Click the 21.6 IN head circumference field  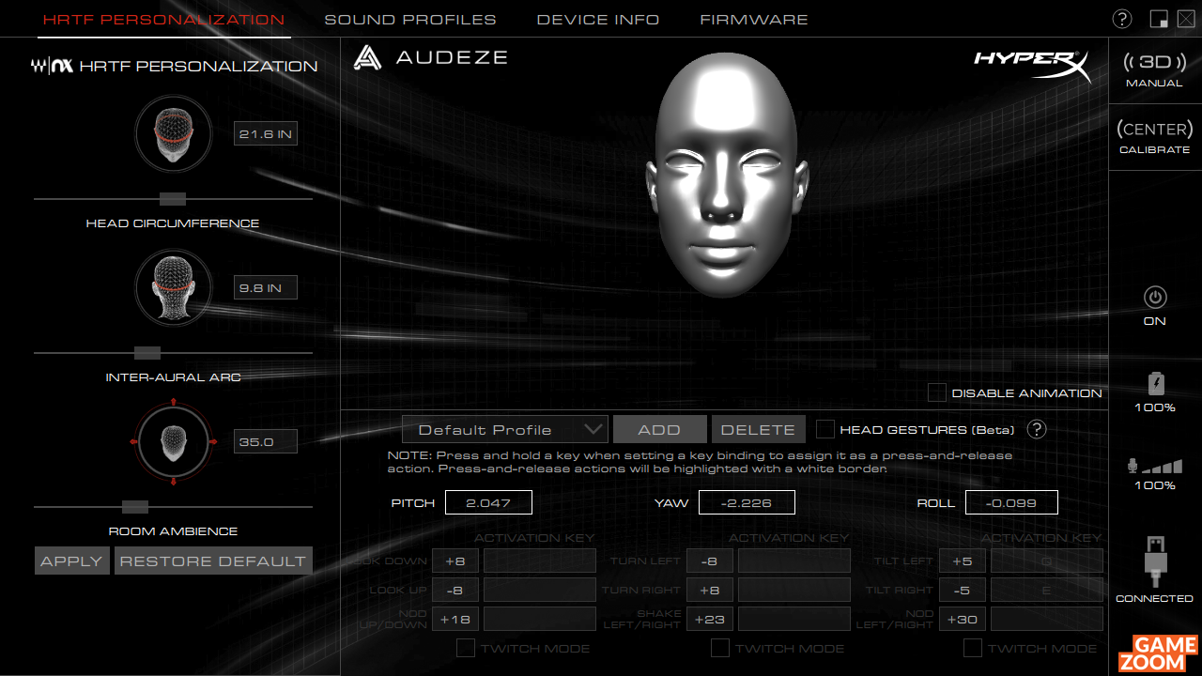(x=266, y=134)
